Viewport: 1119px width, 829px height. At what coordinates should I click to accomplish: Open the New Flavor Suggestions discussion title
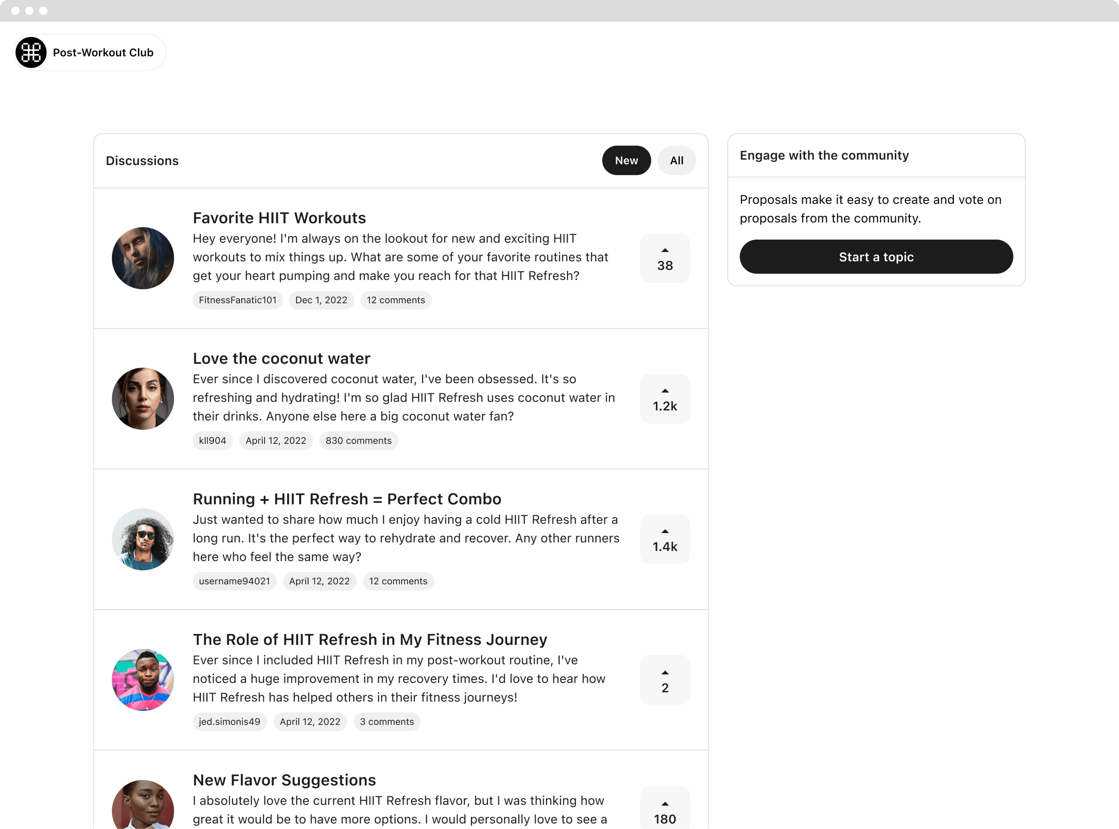click(284, 780)
